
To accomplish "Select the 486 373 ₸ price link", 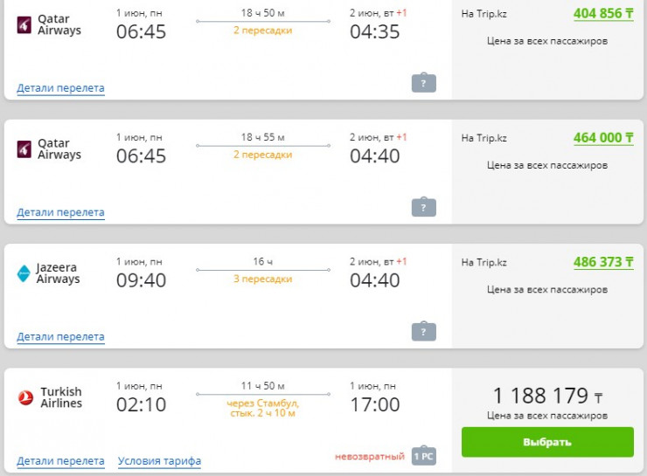I will [603, 262].
